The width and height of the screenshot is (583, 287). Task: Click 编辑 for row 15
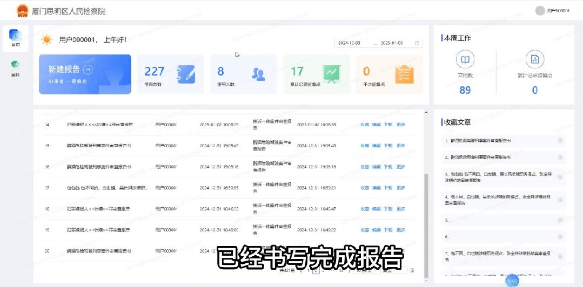tap(376, 146)
